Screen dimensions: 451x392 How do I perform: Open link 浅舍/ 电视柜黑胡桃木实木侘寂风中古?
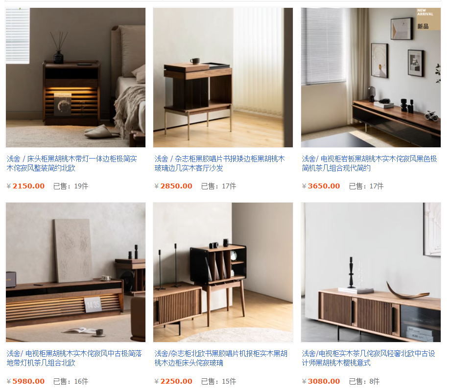(74, 358)
